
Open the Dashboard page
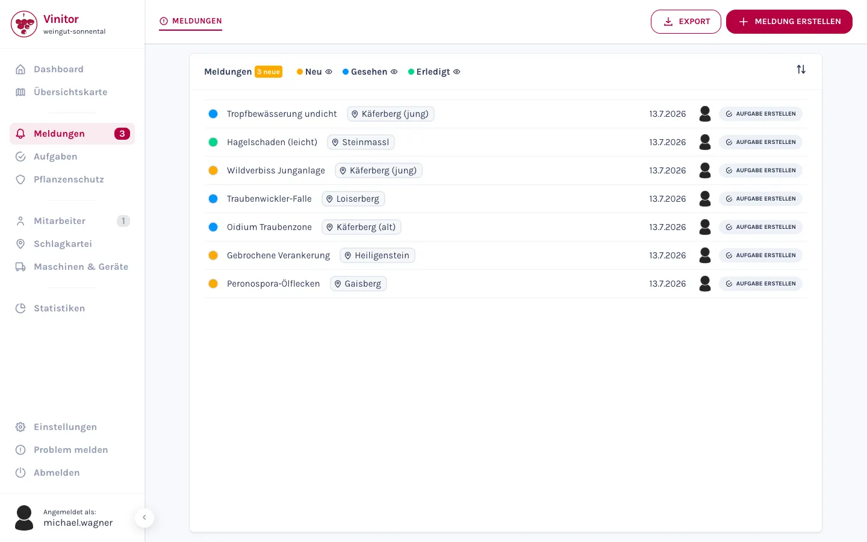pyautogui.click(x=72, y=69)
